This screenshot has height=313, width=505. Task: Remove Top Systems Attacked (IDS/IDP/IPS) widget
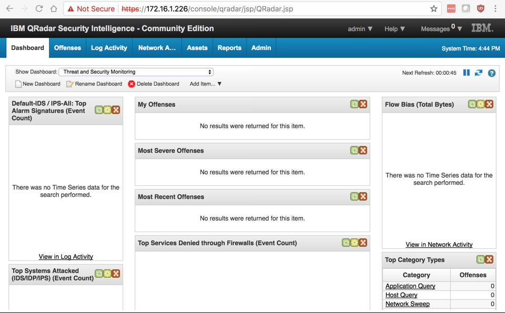pyautogui.click(x=116, y=274)
